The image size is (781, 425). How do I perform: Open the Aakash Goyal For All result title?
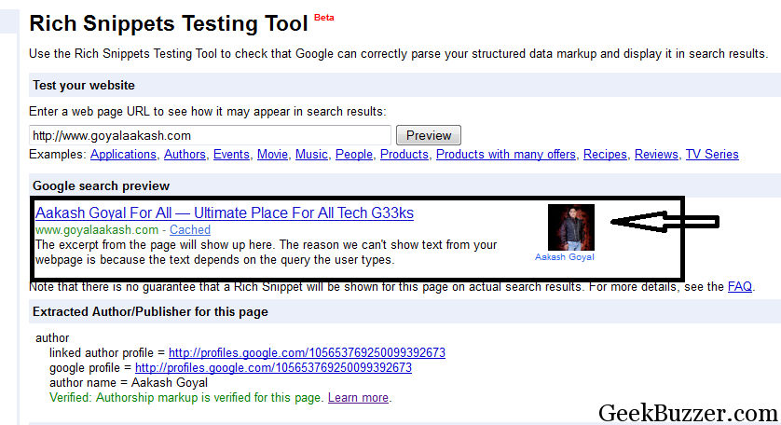pyautogui.click(x=225, y=213)
